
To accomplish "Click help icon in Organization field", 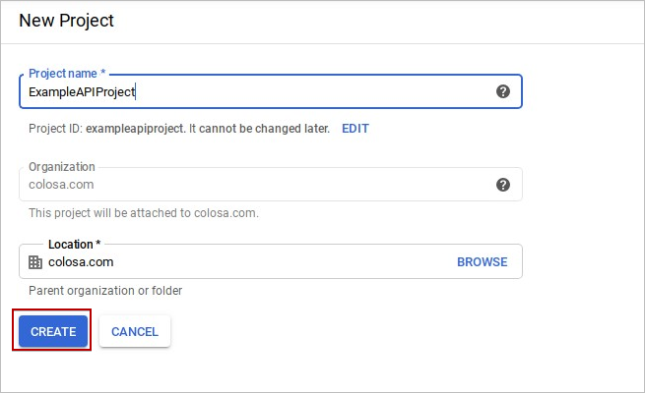I will [503, 185].
